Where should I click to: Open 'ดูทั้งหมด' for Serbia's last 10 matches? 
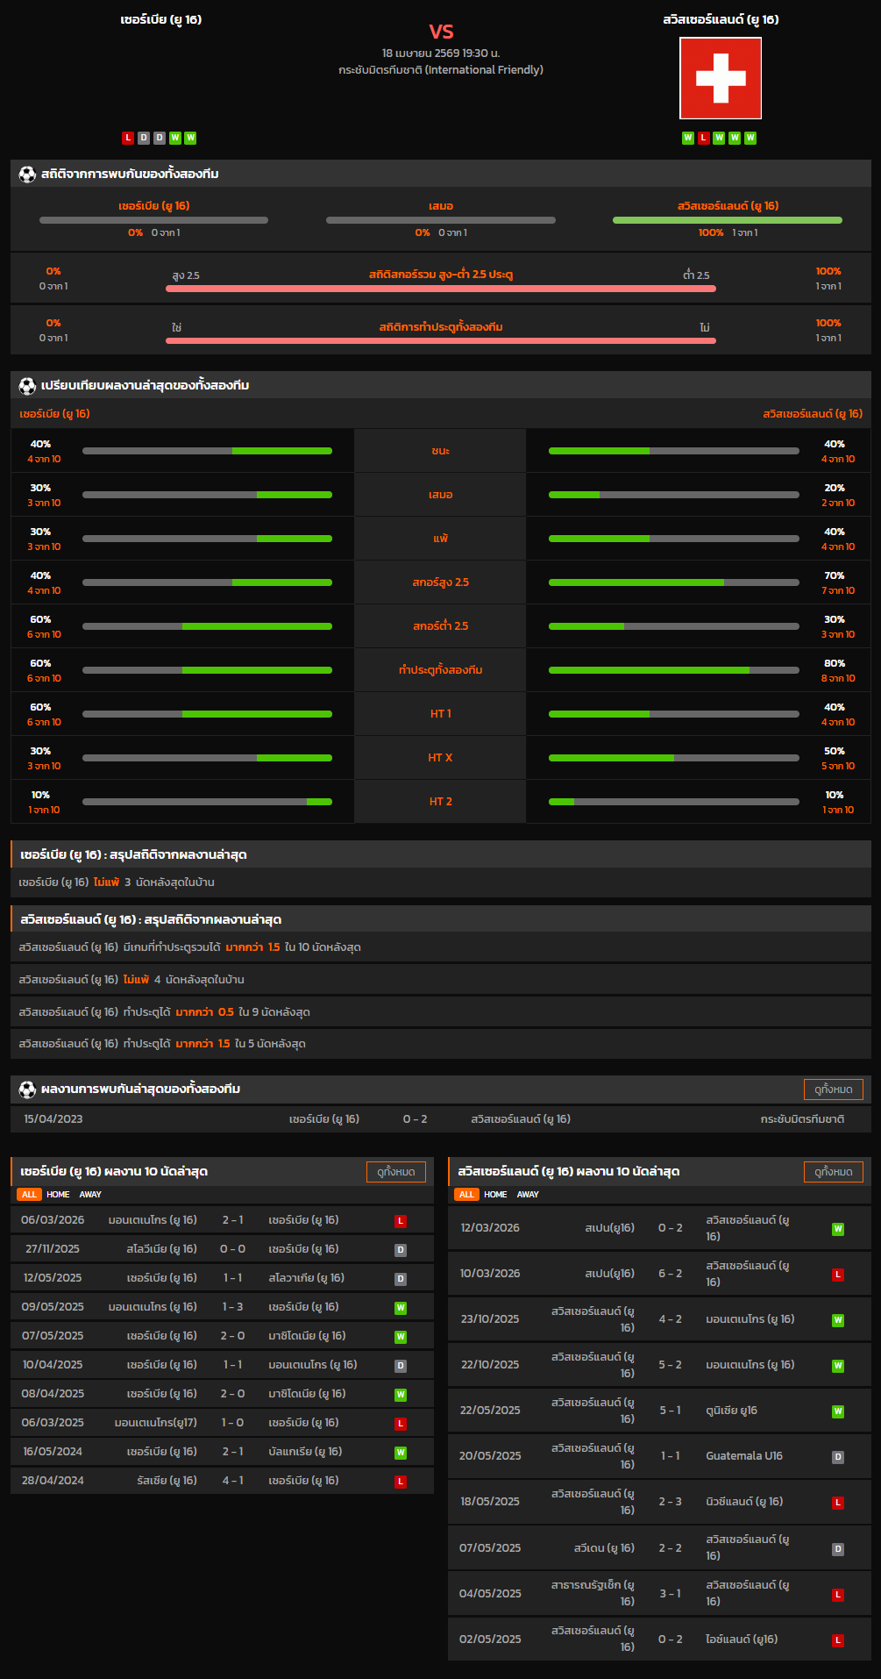coord(395,1171)
